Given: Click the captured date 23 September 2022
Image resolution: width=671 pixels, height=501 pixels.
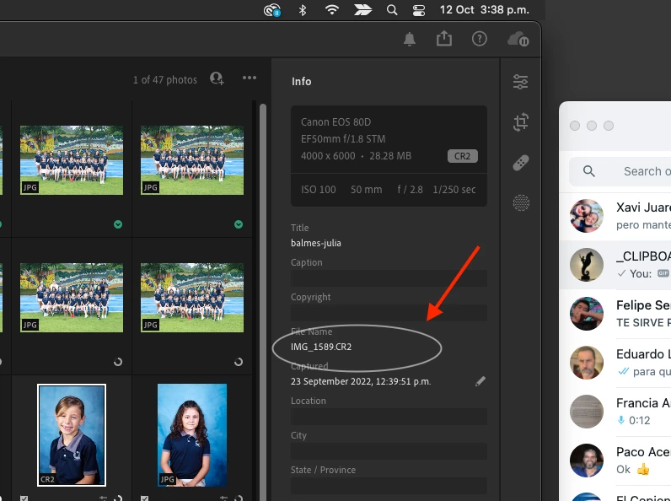Looking at the screenshot, I should [361, 381].
